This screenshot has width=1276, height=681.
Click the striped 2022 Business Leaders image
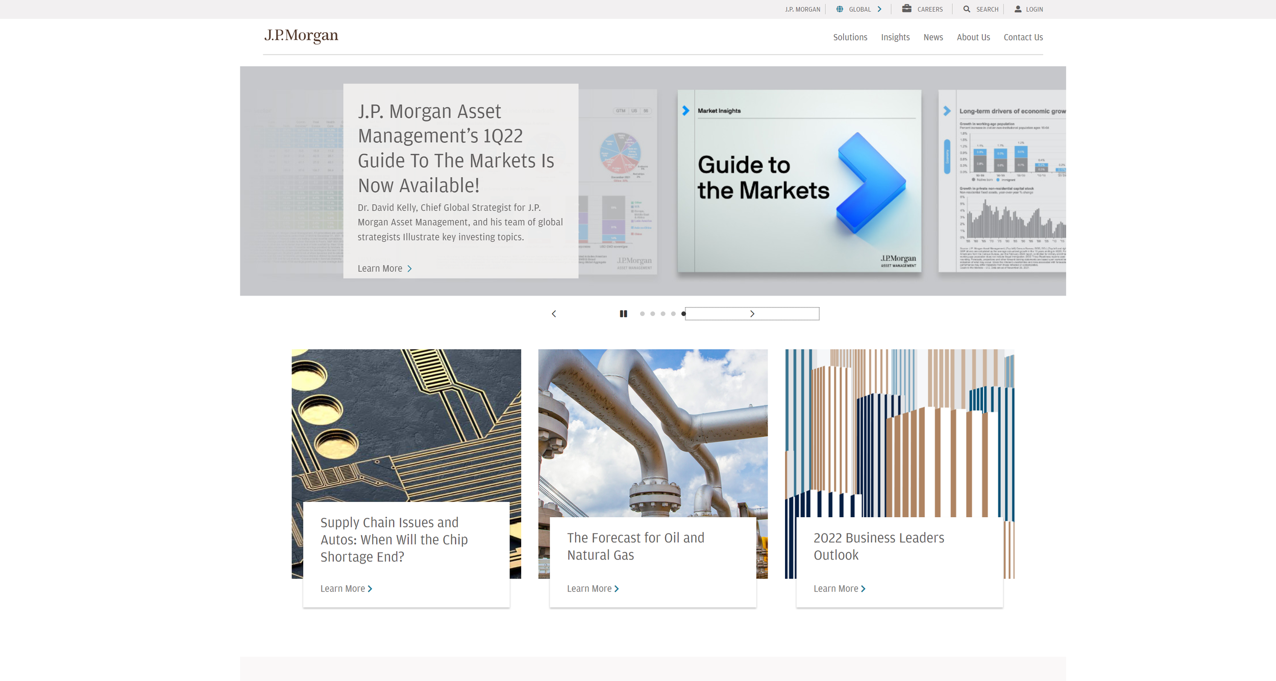tap(899, 433)
